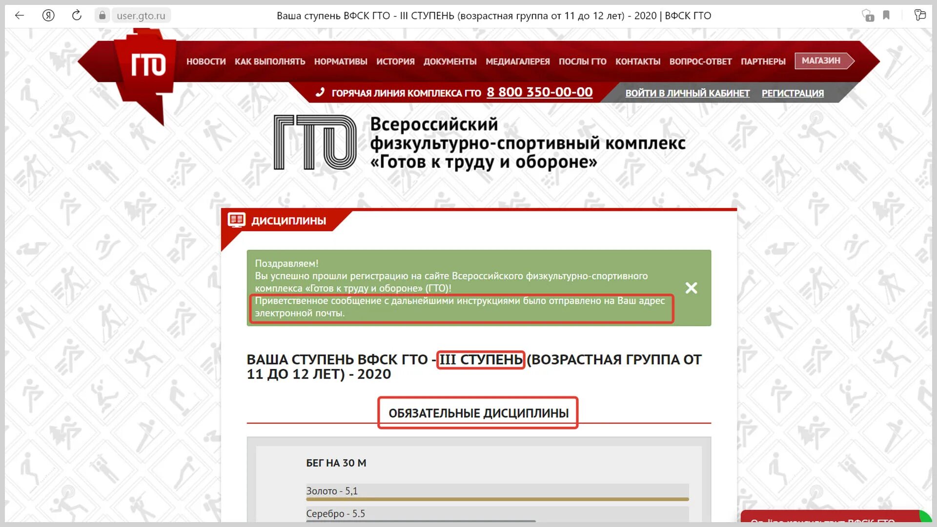Click the large striped ГТО emblem
Image resolution: width=937 pixels, height=527 pixels.
(x=315, y=142)
